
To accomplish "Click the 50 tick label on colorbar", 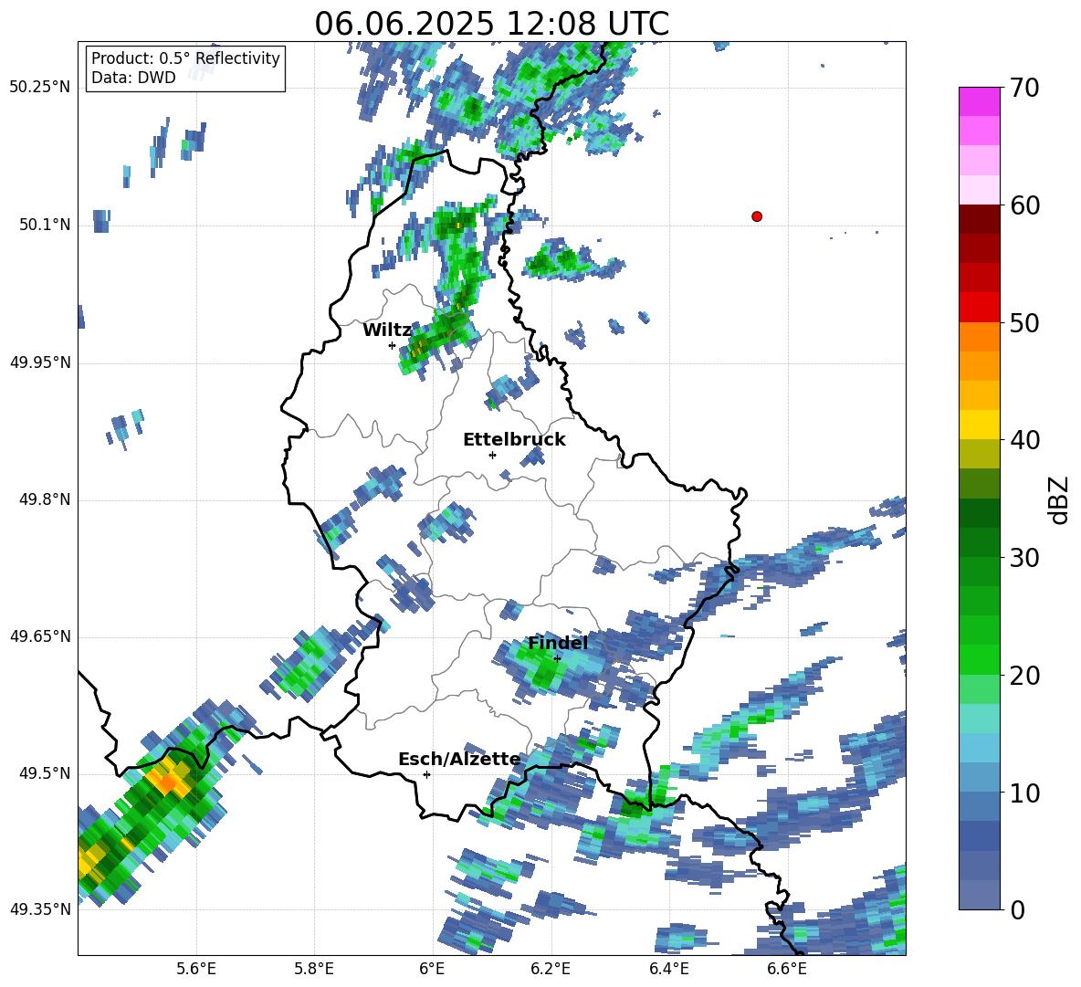I will pyautogui.click(x=1024, y=322).
